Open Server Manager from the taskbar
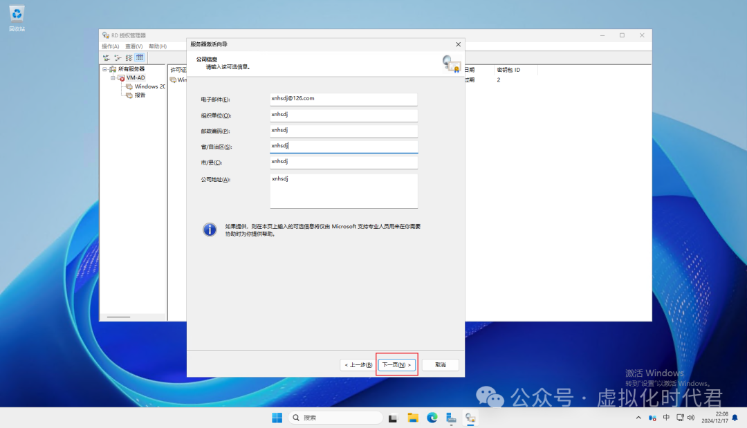Image resolution: width=747 pixels, height=428 pixels. coord(451,418)
